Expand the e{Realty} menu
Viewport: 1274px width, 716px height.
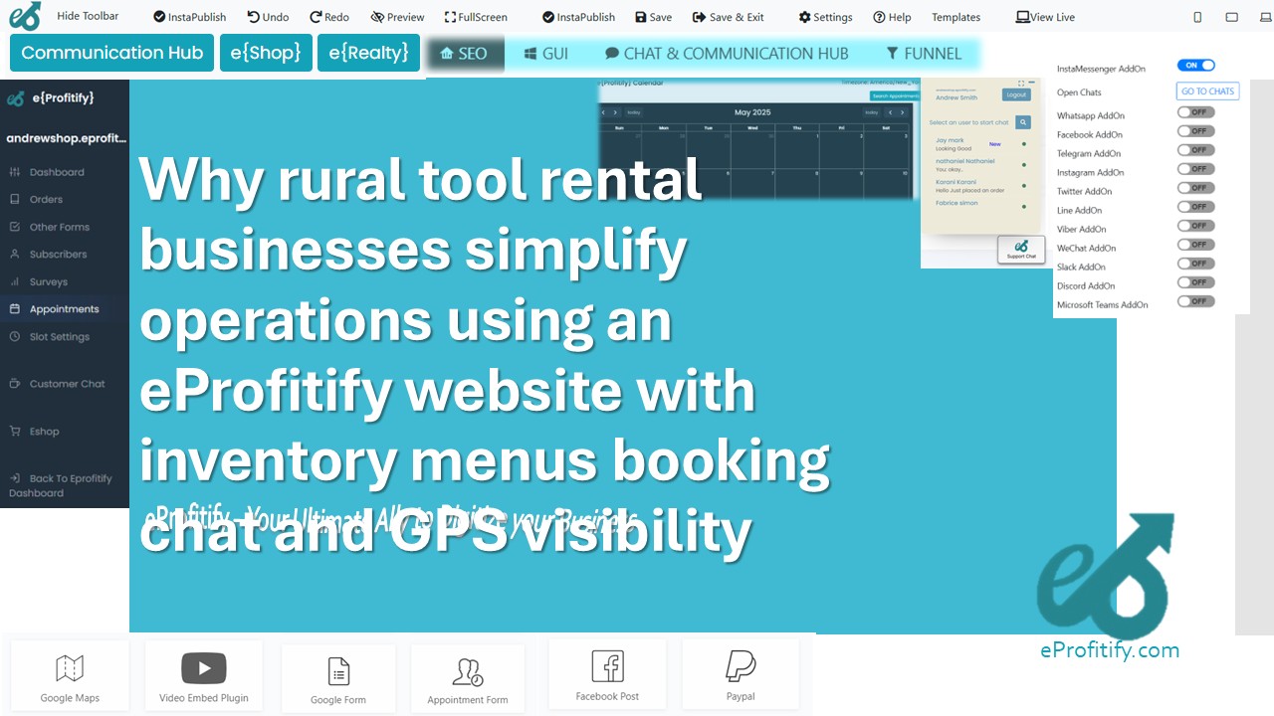(368, 53)
